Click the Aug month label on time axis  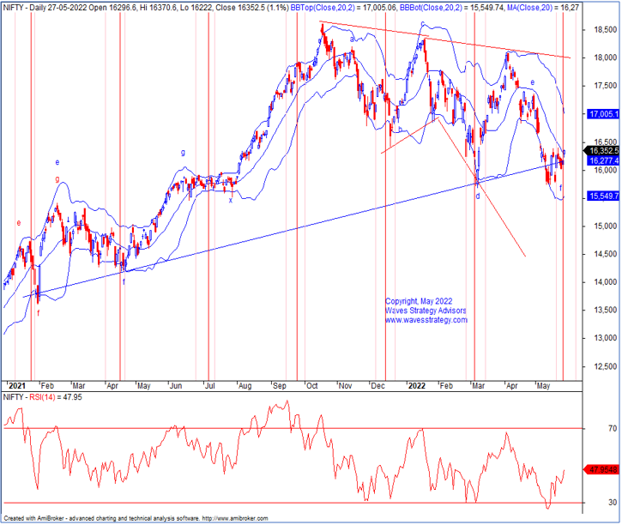click(x=245, y=386)
